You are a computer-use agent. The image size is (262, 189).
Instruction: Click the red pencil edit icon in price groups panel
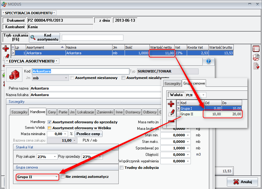pyautogui.click(x=171, y=113)
